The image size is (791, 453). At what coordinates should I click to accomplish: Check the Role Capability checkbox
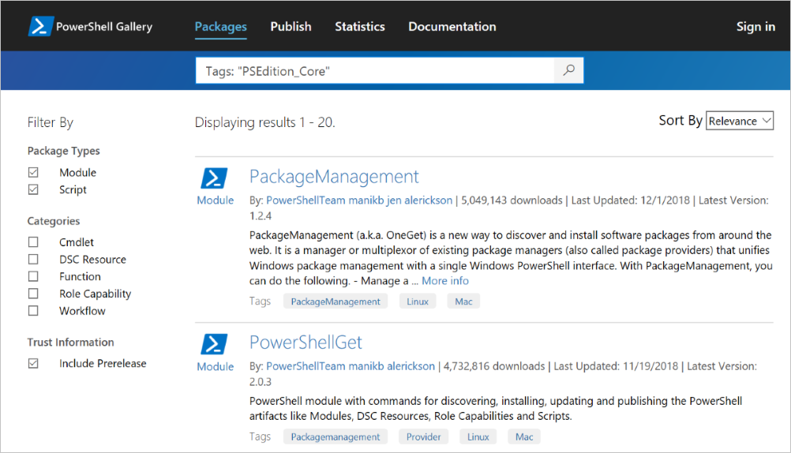coord(33,294)
